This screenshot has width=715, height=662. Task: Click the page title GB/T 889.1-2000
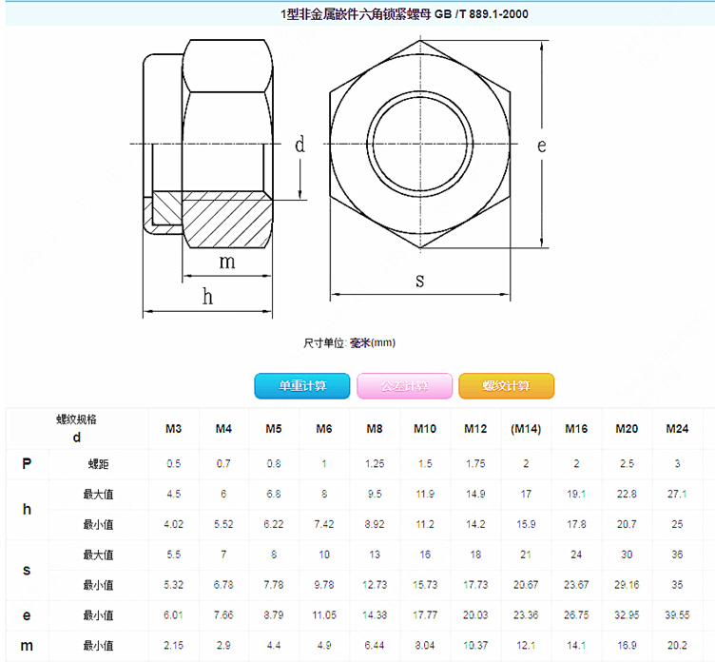click(x=405, y=13)
